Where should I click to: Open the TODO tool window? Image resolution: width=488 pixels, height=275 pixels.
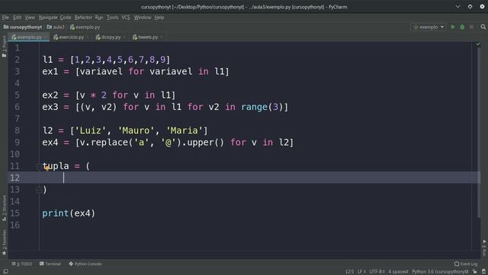point(22,264)
